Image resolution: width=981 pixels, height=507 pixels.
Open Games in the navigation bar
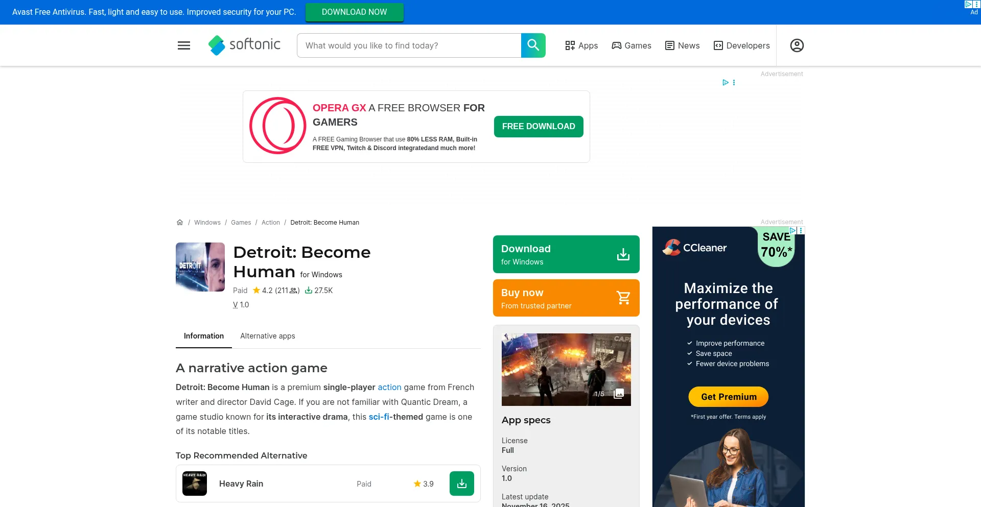[632, 45]
